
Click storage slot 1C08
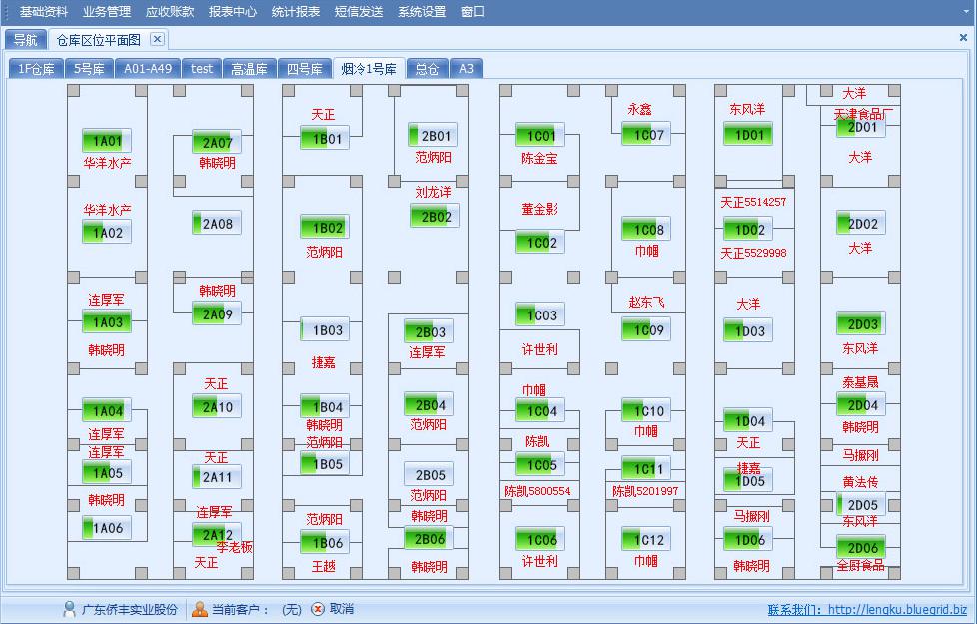(647, 230)
